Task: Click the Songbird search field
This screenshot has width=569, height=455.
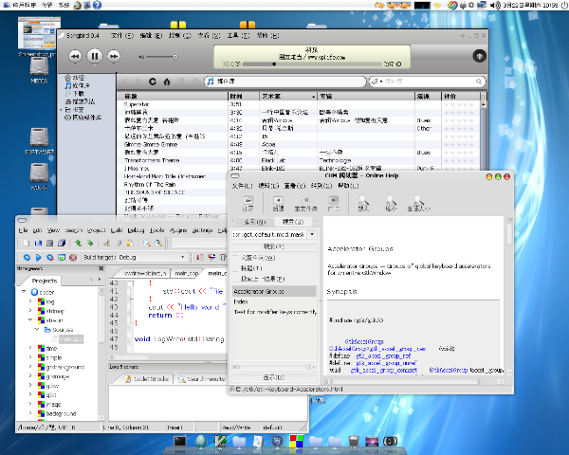Action: (x=430, y=82)
